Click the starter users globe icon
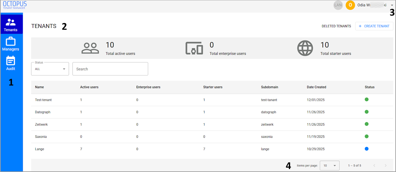 (305, 48)
